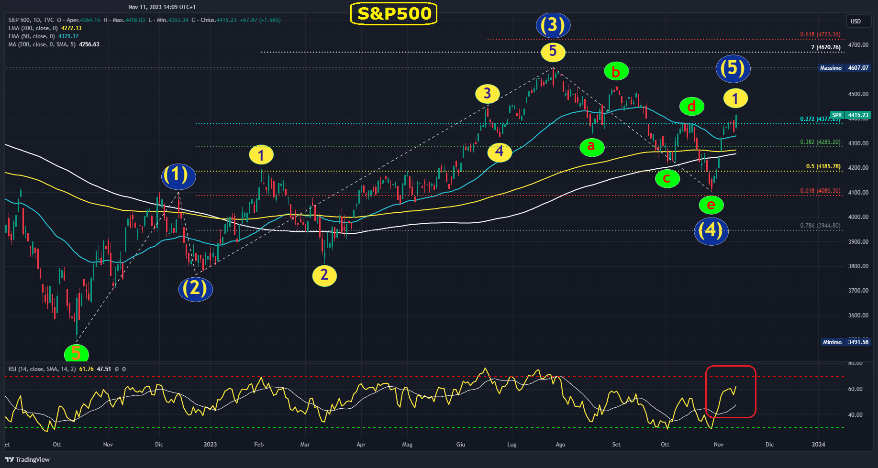Select the blue (3) wave label
878x468 pixels.
(x=553, y=25)
